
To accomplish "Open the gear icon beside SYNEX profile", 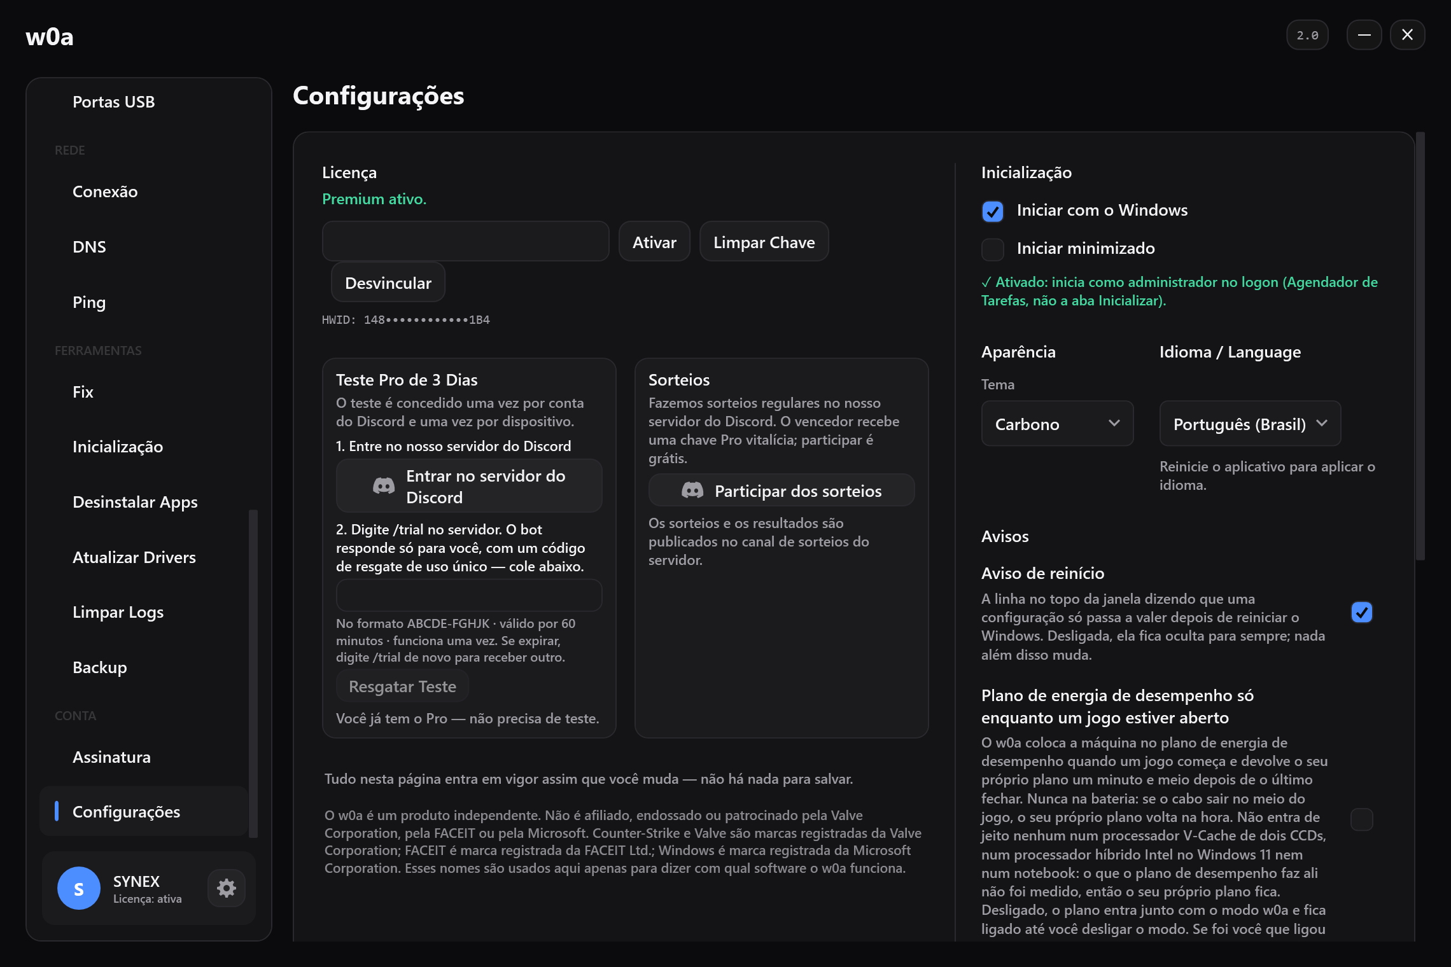I will (x=227, y=888).
